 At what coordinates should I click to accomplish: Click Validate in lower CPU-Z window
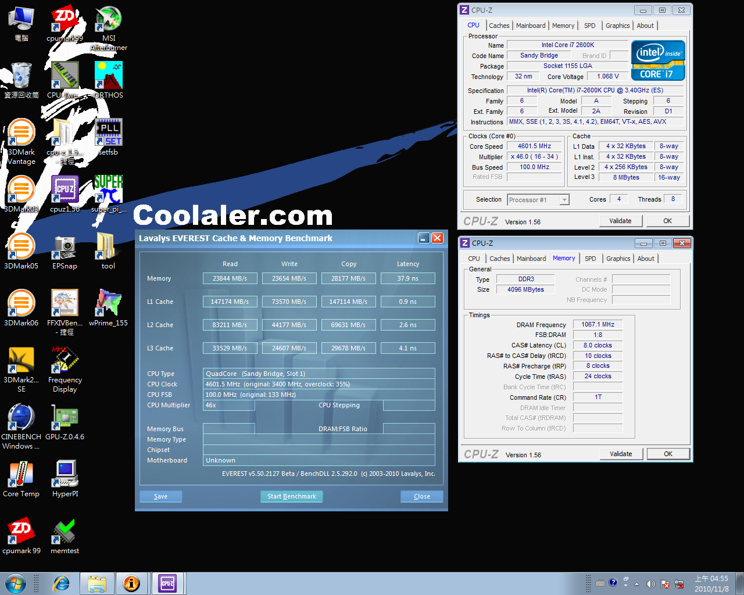(621, 454)
